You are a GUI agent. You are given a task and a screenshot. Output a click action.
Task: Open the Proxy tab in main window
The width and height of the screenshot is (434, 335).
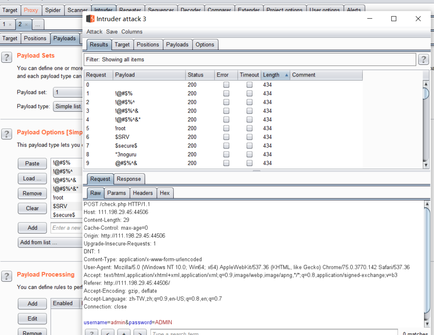pos(31,10)
